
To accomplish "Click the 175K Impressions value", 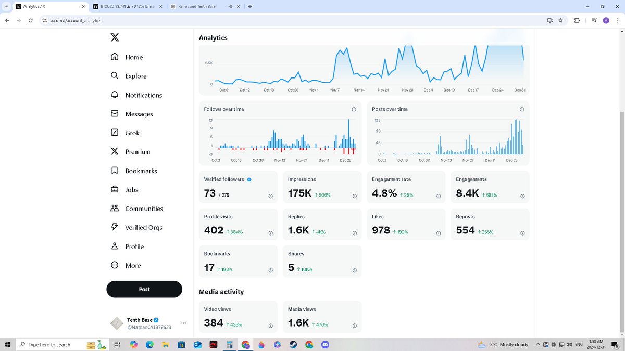I will click(299, 193).
